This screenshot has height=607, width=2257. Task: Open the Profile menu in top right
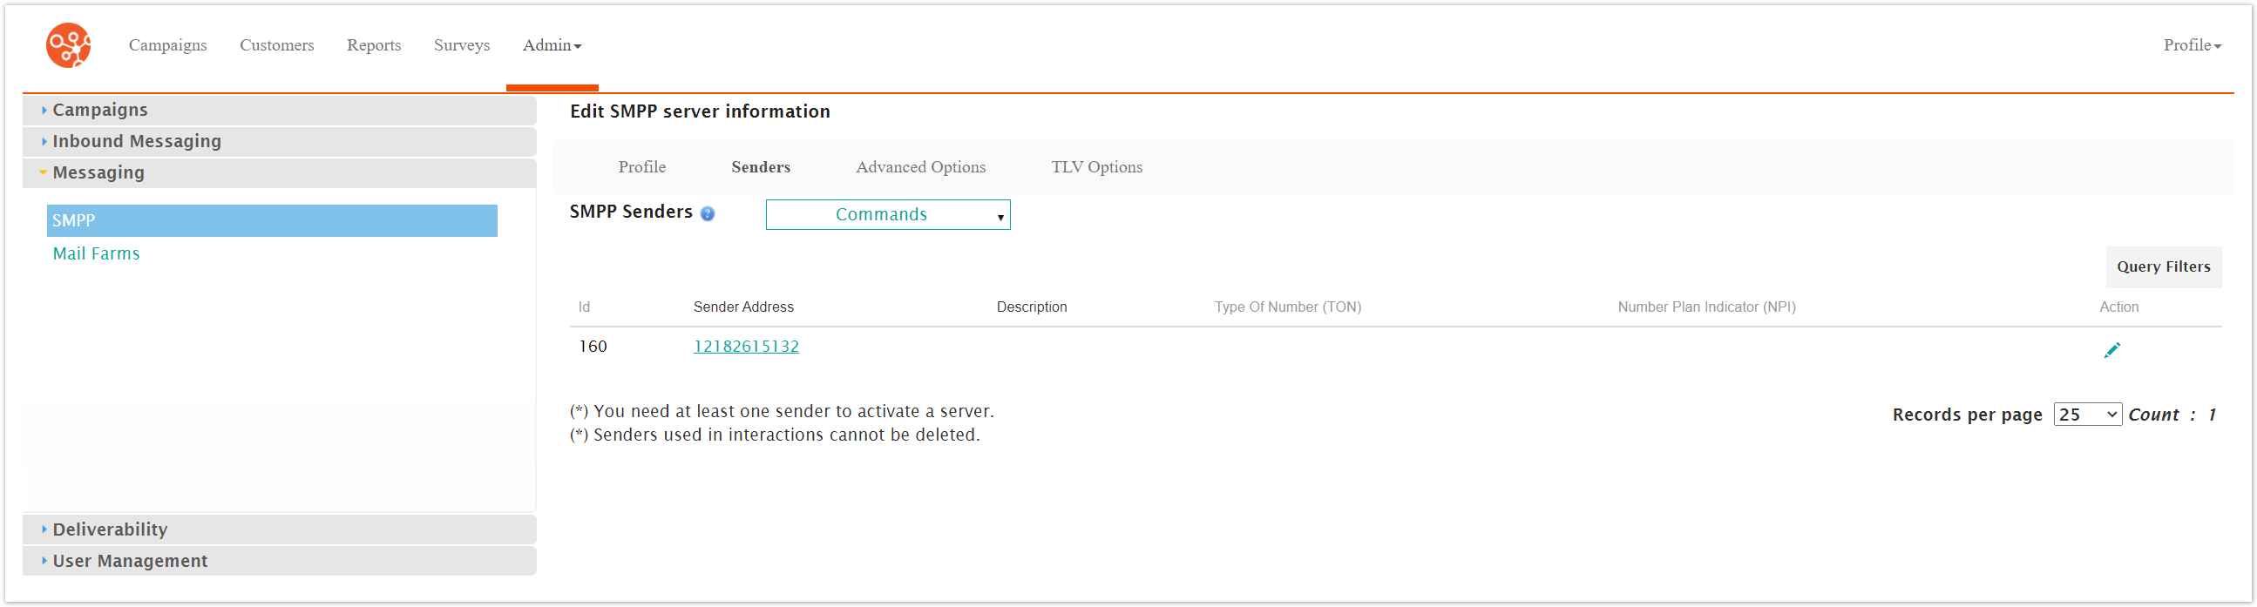coord(2191,45)
